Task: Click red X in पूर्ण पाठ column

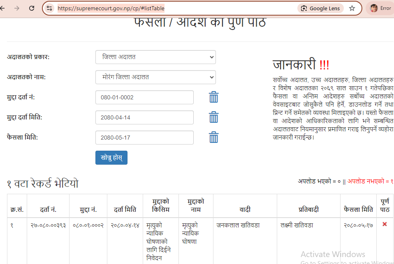Action: tap(385, 224)
